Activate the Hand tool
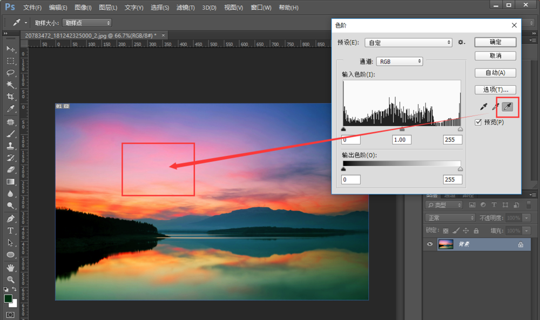 coord(10,267)
